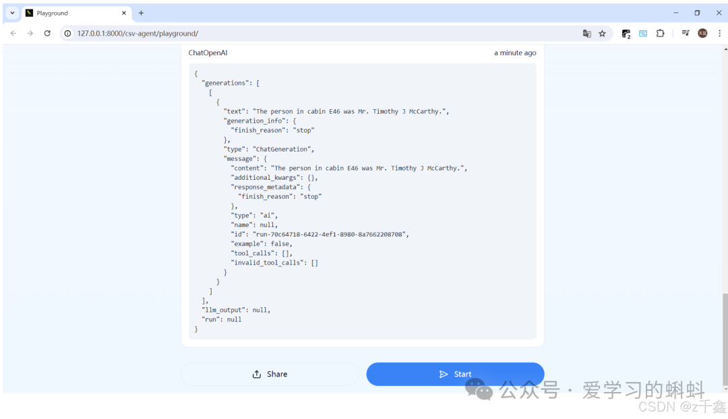
Task: Click the translate page icon in address bar
Action: tap(586, 33)
